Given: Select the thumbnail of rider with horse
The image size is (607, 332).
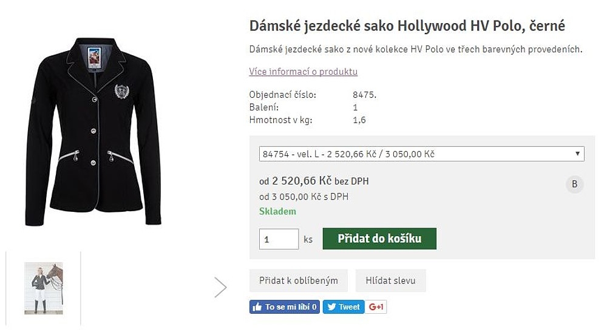Looking at the screenshot, I should coord(44,288).
